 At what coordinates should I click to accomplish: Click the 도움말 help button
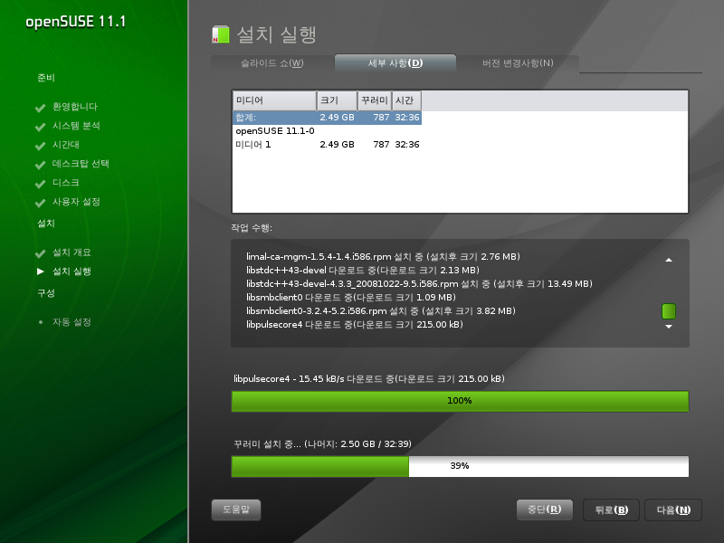[236, 510]
